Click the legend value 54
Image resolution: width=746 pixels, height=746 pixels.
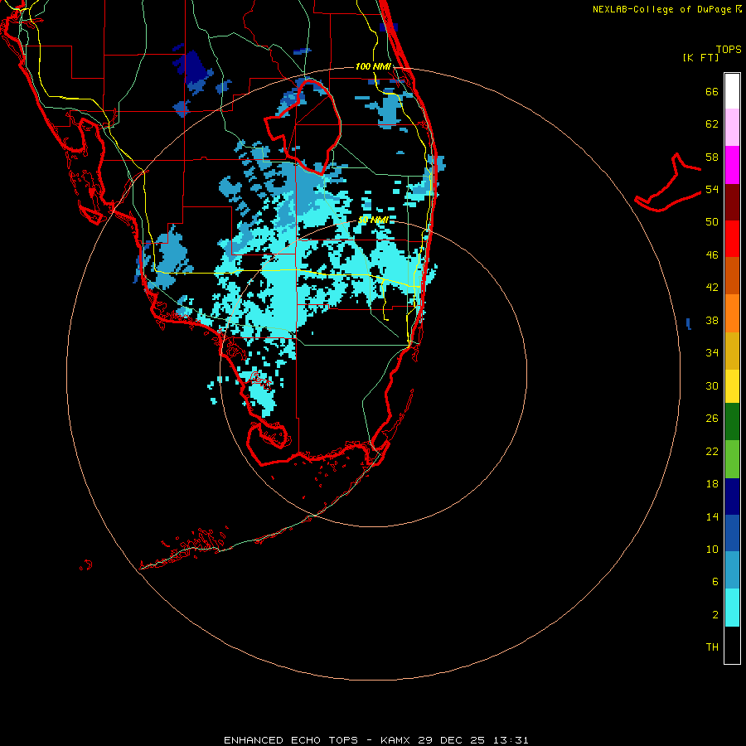(x=712, y=189)
